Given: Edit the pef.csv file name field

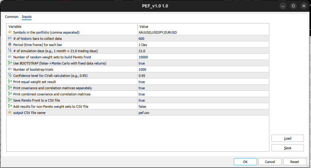Looking at the screenshot, I should click(x=203, y=113).
